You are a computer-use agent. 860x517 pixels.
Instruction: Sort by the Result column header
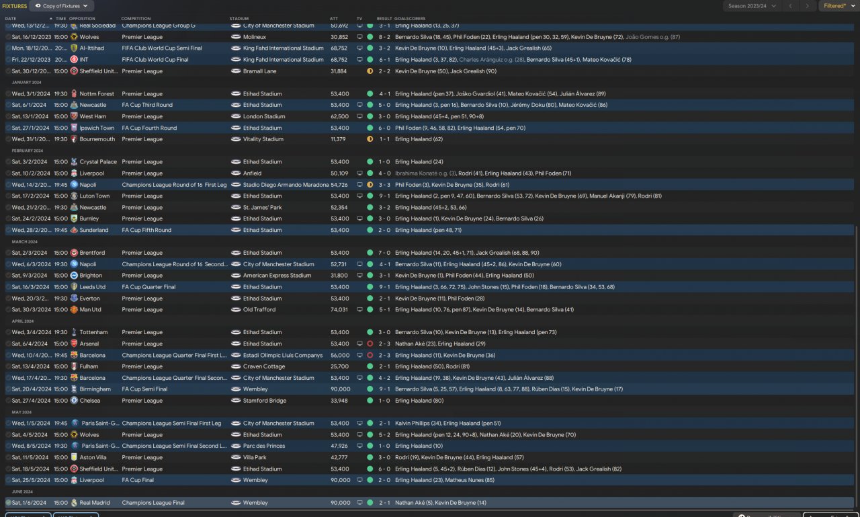click(384, 18)
